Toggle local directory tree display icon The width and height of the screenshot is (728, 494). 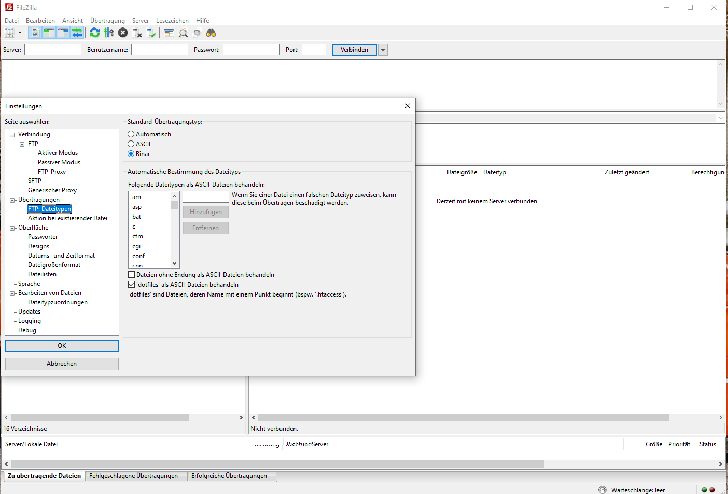tap(49, 33)
